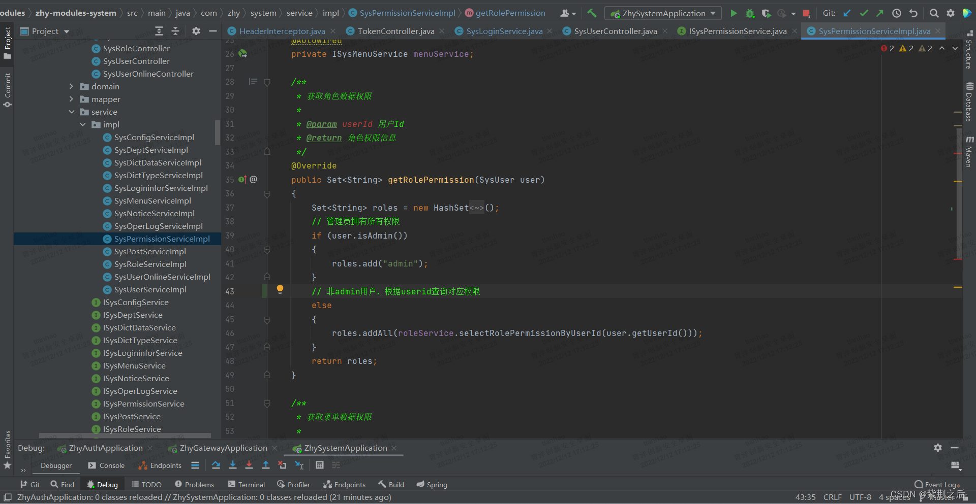Select SysRoleServiceImpl in the project tree

tap(150, 264)
